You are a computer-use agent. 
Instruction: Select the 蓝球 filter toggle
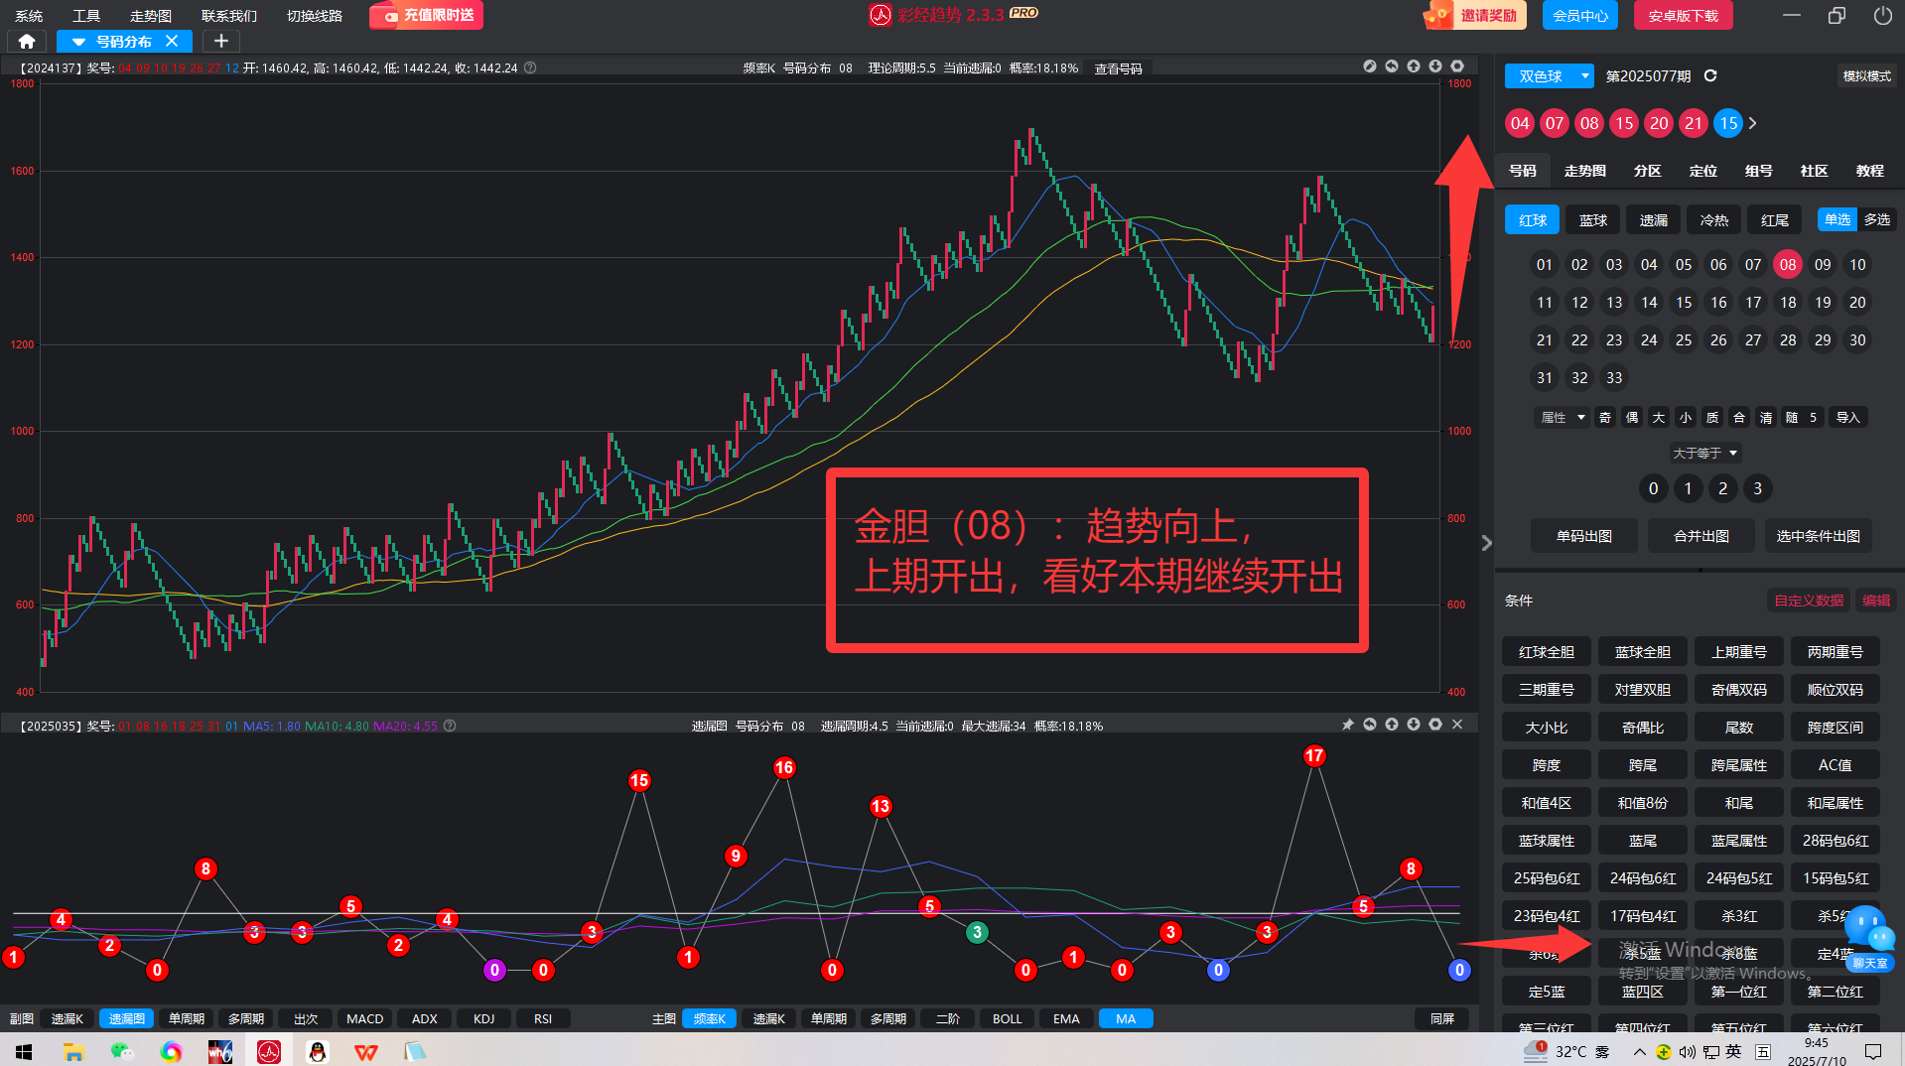coord(1592,220)
